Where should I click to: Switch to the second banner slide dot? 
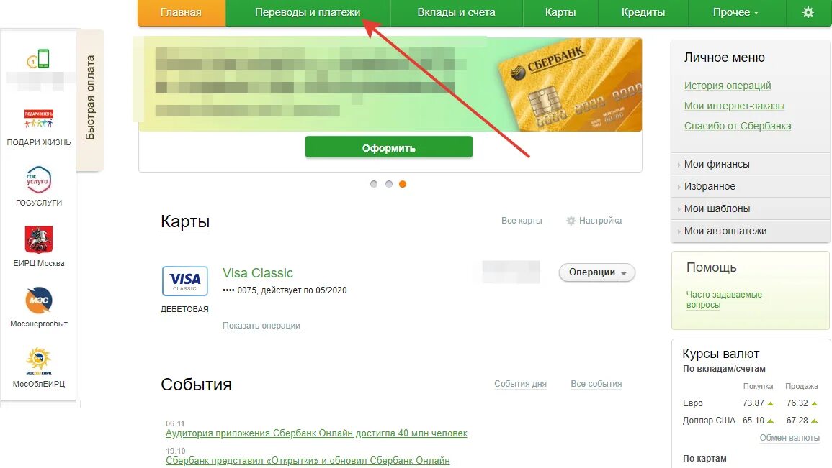(x=388, y=184)
